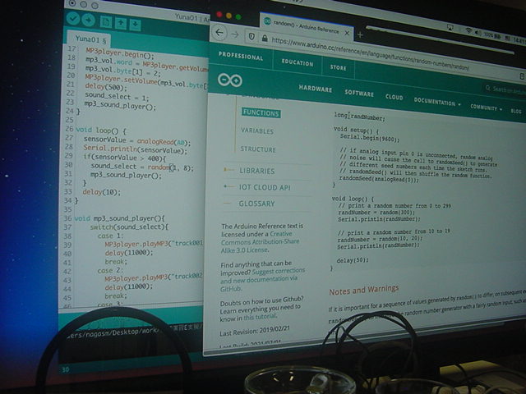The image size is (526, 394).
Task: Open the STORE top navigation item
Action: tap(338, 67)
